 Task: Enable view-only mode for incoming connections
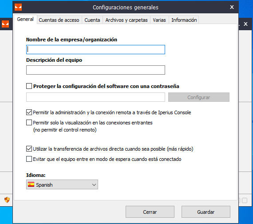[x=29, y=123]
